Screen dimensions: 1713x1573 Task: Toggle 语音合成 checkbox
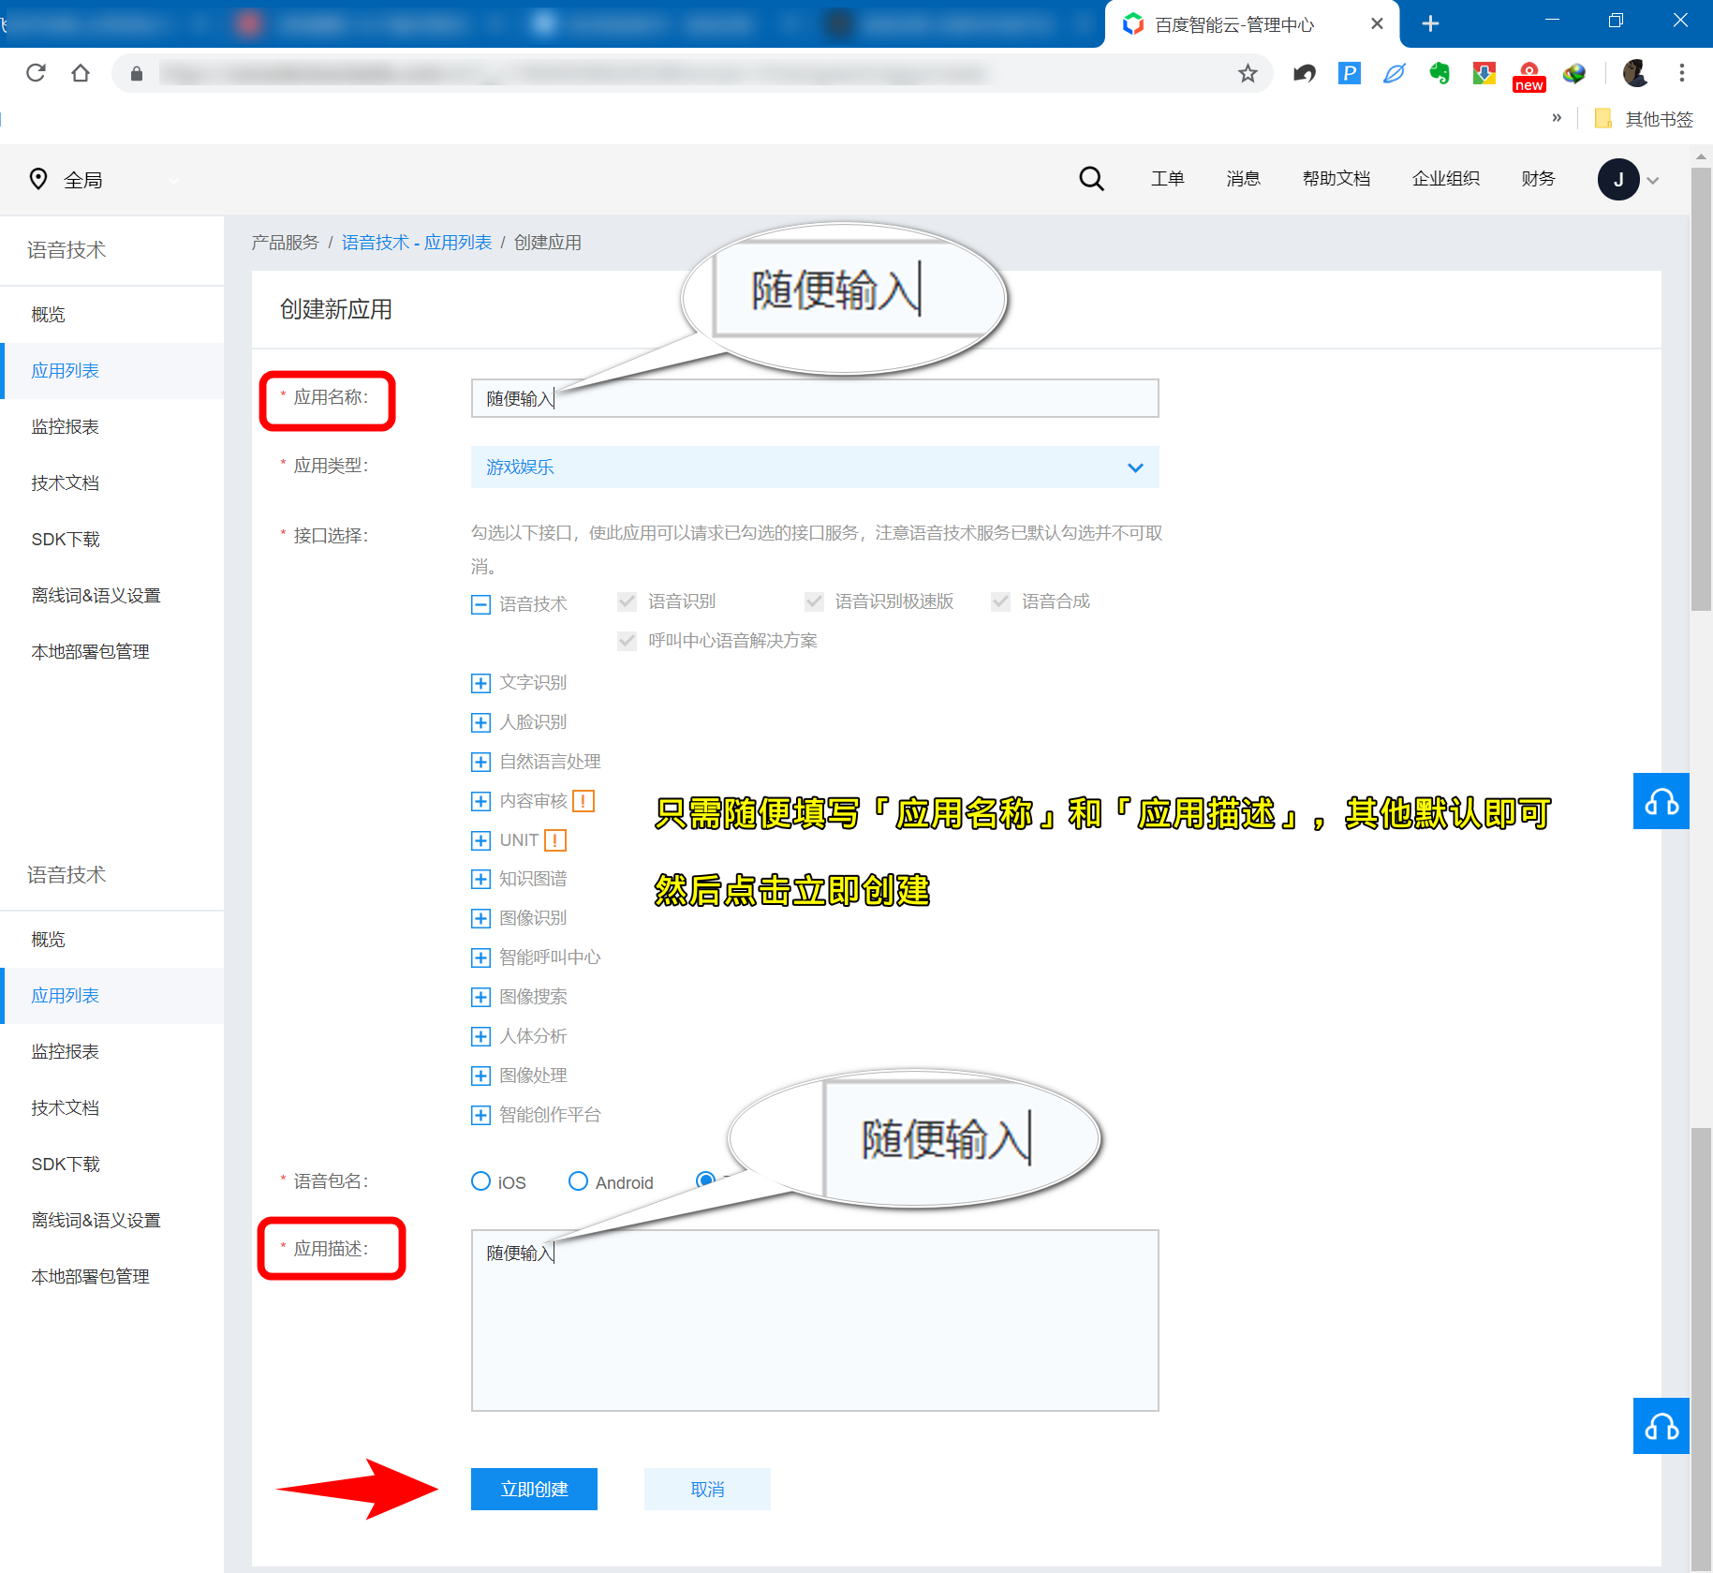point(1001,601)
